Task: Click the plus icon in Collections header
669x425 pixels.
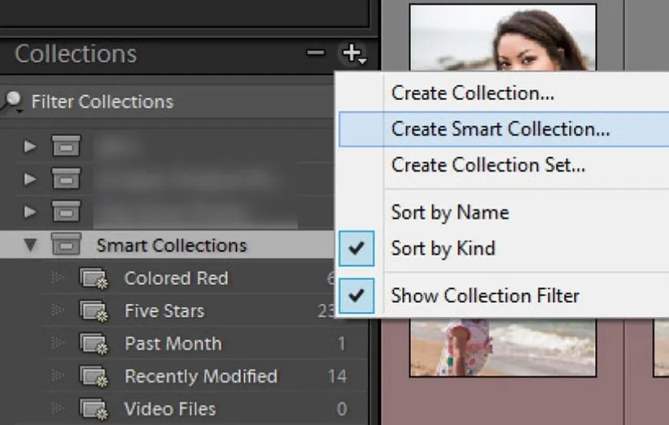Action: 352,54
